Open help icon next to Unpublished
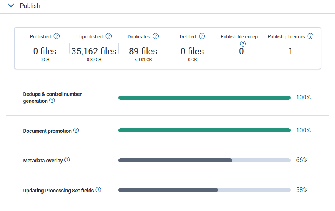This screenshot has height=211, width=335. 109,36
